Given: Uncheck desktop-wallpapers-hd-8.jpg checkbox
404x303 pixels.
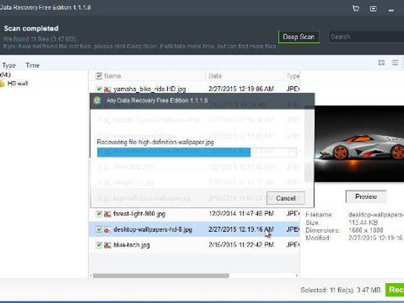Looking at the screenshot, I should coord(99,229).
